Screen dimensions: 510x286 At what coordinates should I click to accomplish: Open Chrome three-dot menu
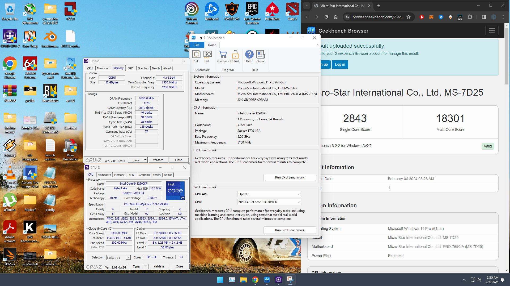click(503, 17)
